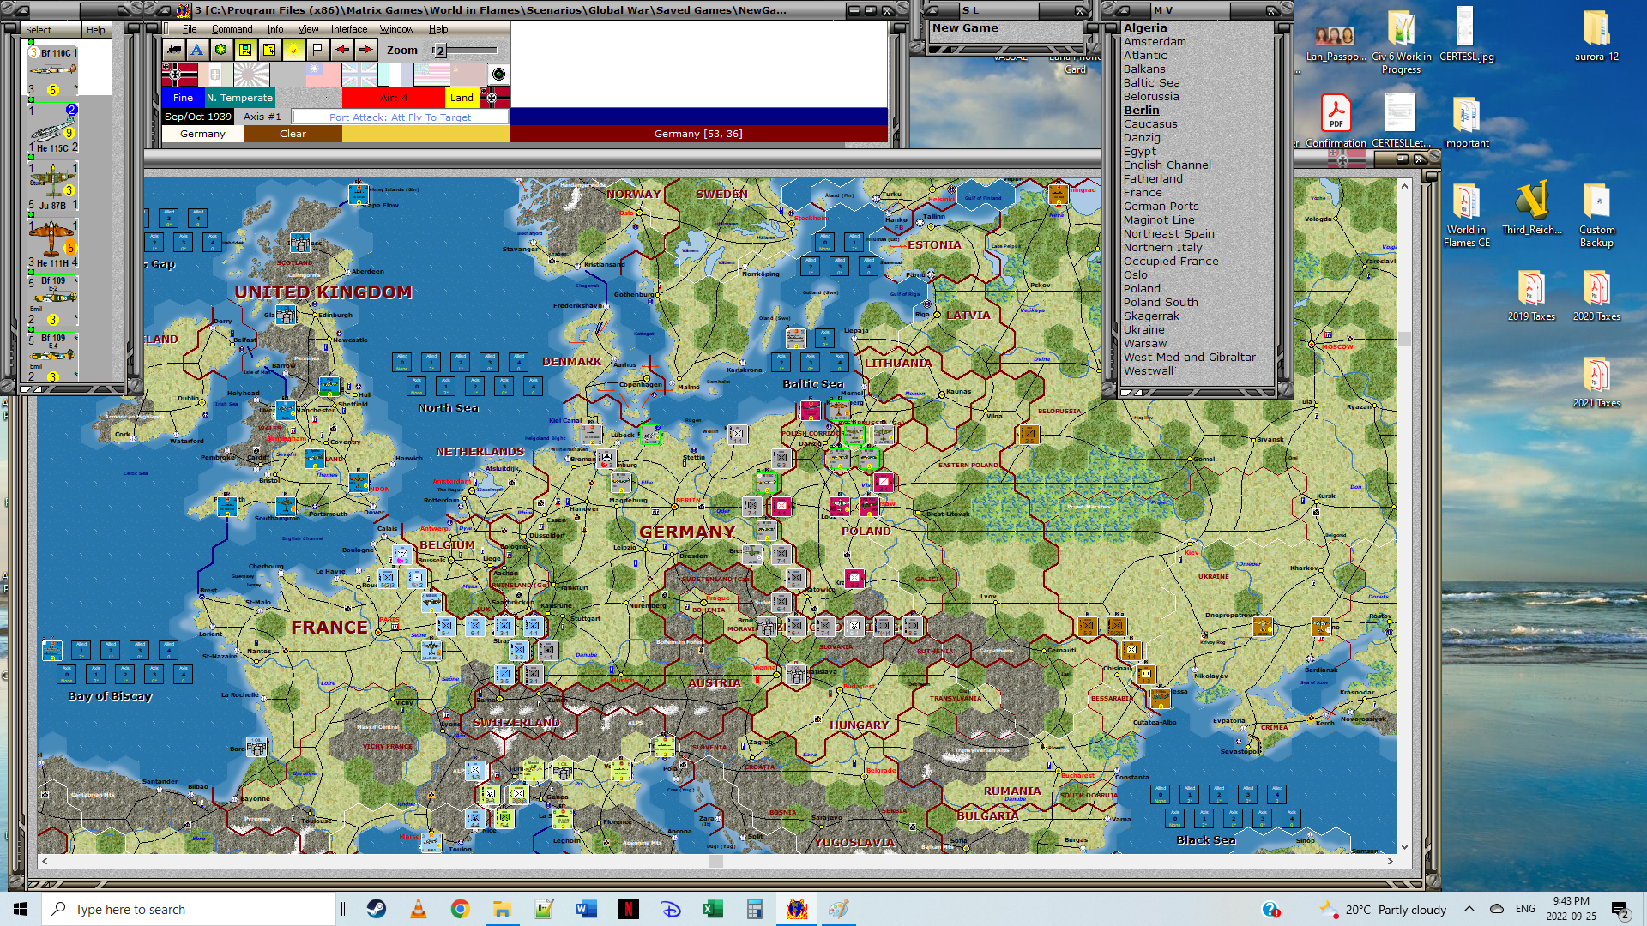Click the map horizontal scrollbar thumb
Screen dimensions: 1647x926
[x=715, y=861]
